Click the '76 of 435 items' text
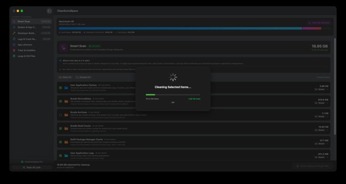Viewport: 346px width, 184px height. (x=152, y=99)
